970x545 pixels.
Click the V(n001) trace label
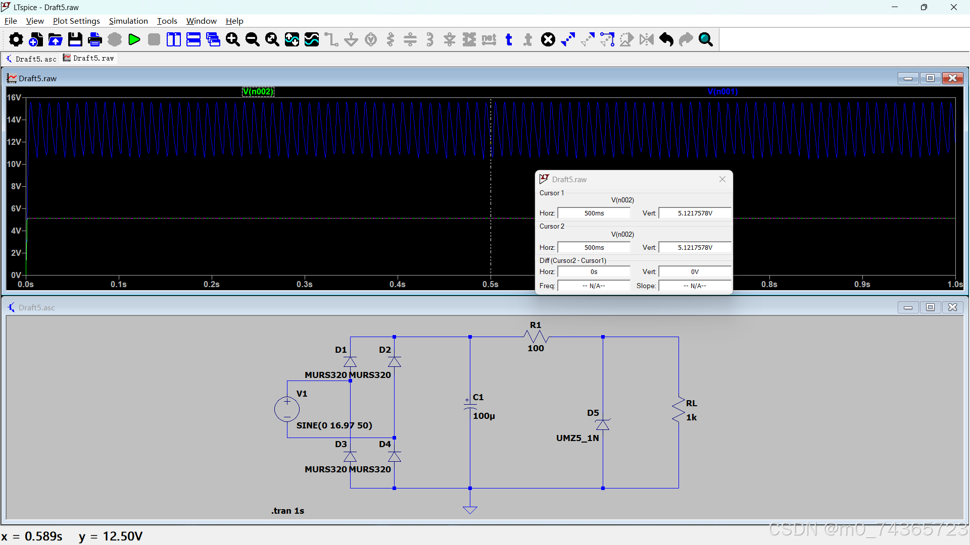click(x=722, y=91)
